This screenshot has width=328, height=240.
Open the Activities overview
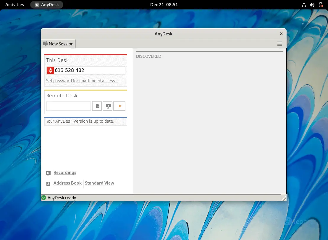14,5
